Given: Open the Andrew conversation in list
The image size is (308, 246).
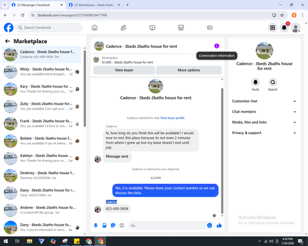Looking at the screenshot, I should click(x=42, y=210).
